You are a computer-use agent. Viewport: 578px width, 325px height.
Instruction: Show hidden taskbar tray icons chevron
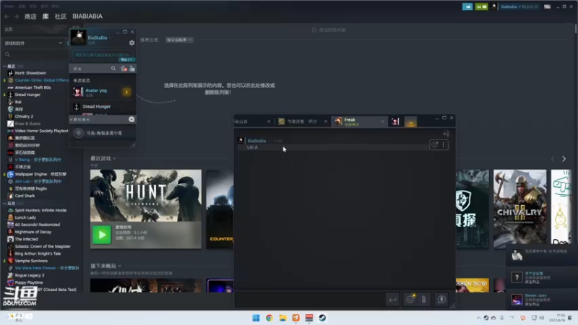point(478,318)
